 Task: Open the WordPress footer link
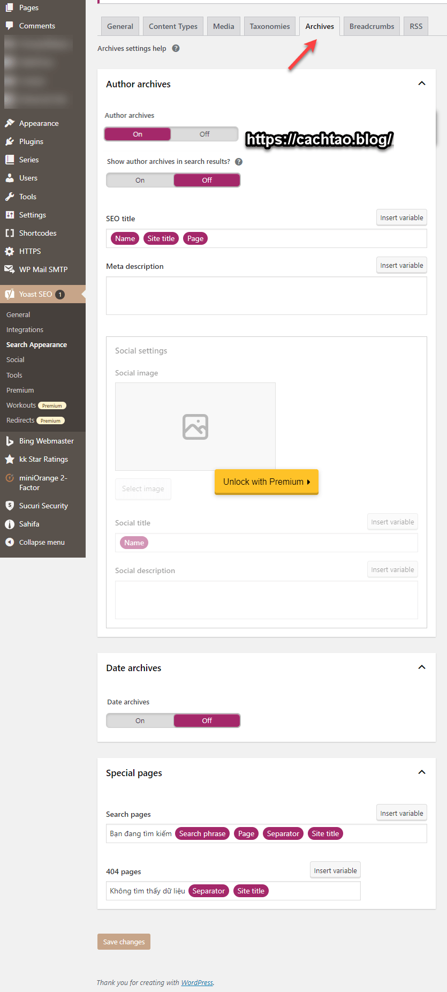[x=197, y=982]
